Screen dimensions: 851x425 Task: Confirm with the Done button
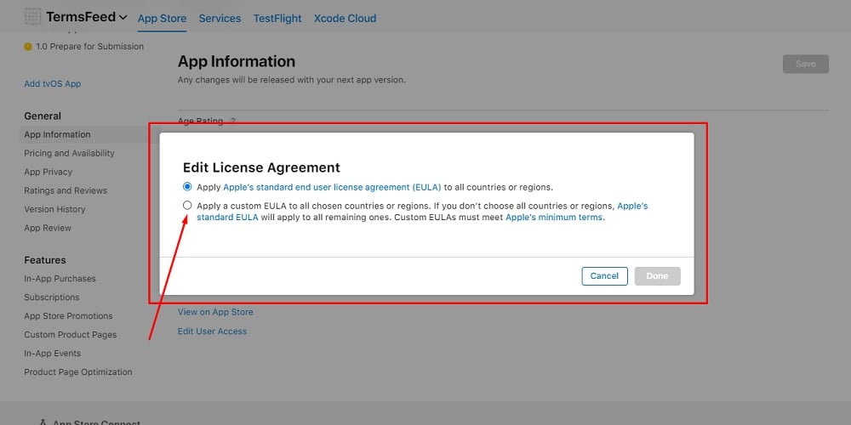click(657, 276)
